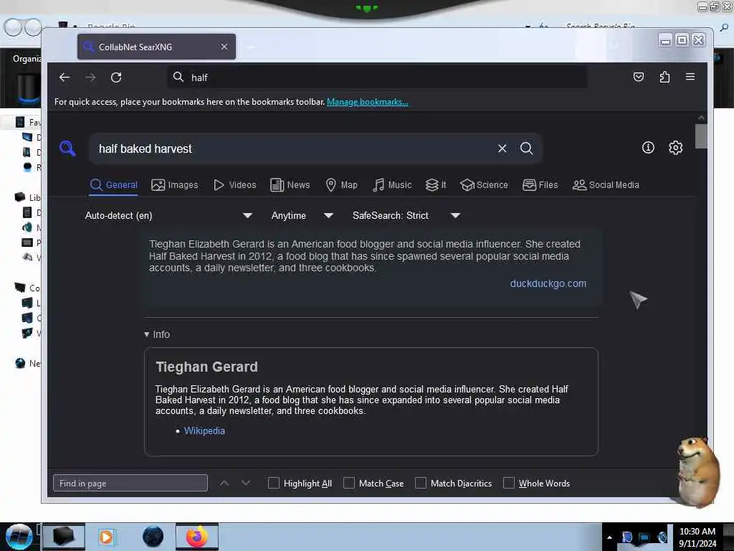
Task: Go back with the browser back arrow
Action: click(x=65, y=77)
